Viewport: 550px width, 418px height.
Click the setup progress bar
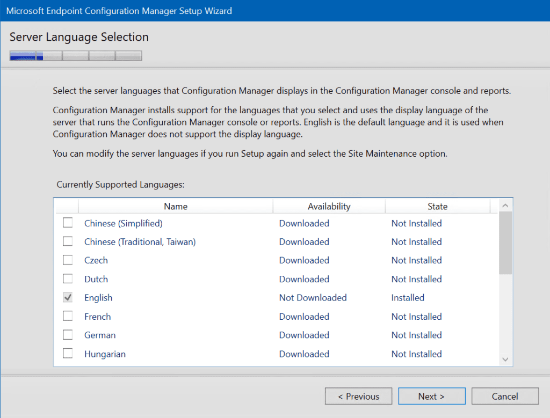[76, 56]
